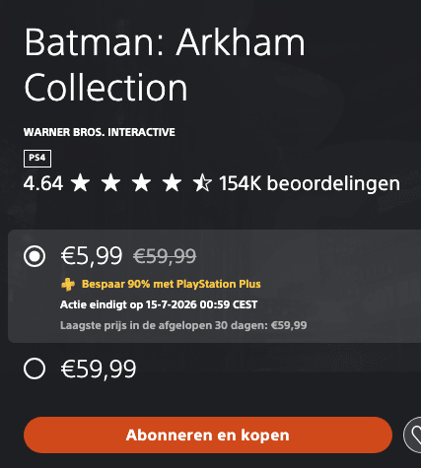Click the fourth rating star
Screen dimensions: 421x468
tap(172, 183)
